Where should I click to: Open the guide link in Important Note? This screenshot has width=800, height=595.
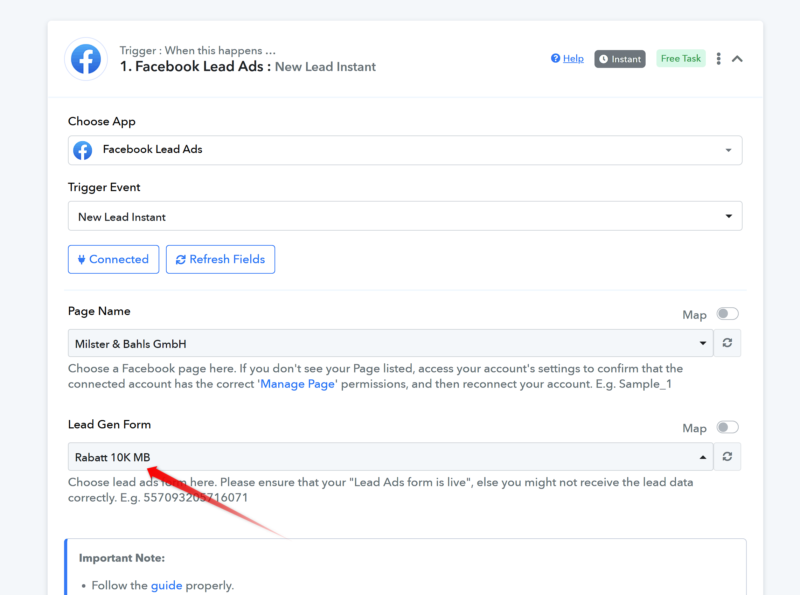pyautogui.click(x=166, y=586)
